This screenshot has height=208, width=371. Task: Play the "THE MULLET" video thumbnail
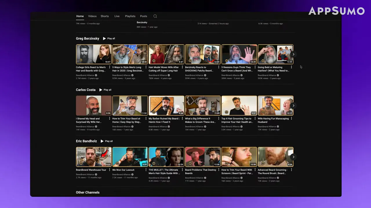click(166, 157)
